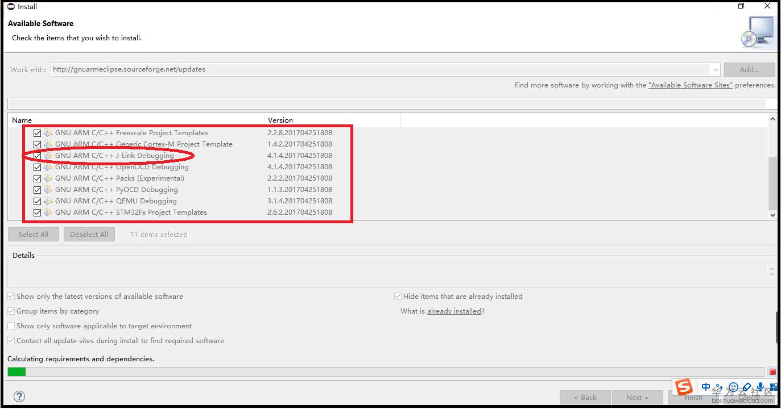Toggle 'Contact all update sites during install' checkbox
The height and width of the screenshot is (409, 781).
(11, 341)
